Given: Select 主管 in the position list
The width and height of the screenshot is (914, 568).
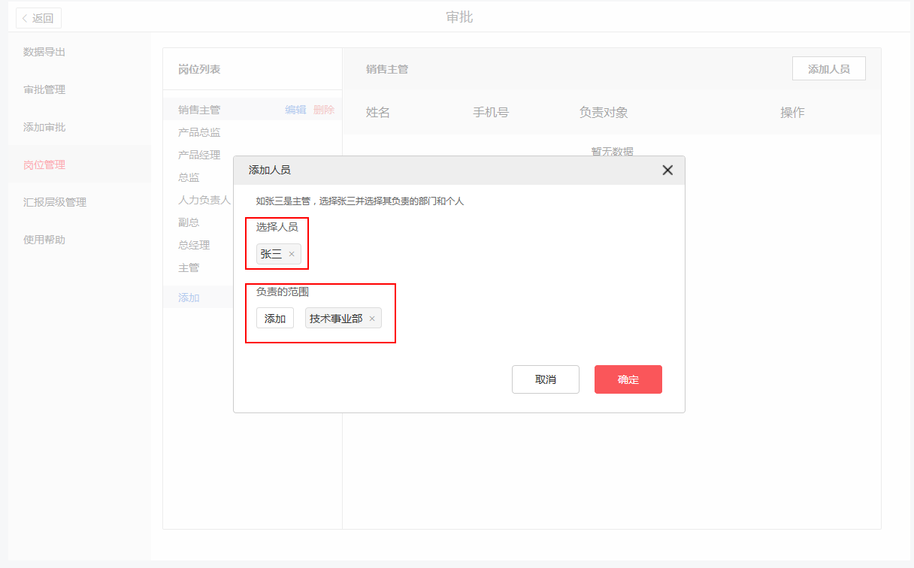Looking at the screenshot, I should [x=189, y=267].
